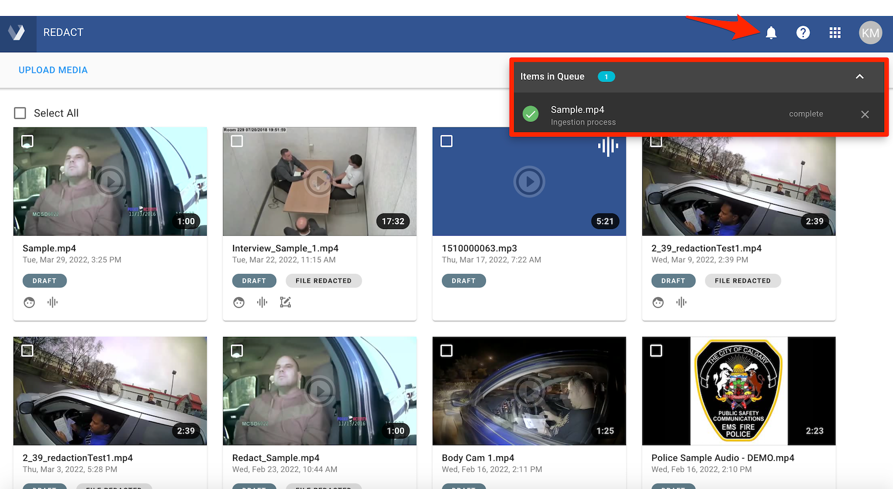Click the Veritone logo in header

pos(17,33)
